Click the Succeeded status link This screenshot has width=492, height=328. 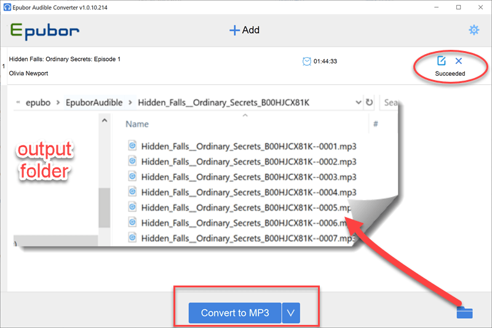click(450, 73)
